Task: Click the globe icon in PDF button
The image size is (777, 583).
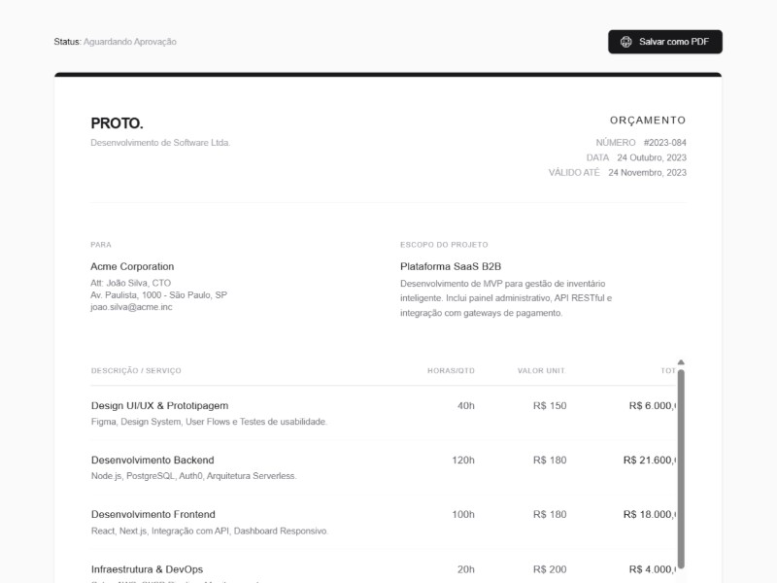Action: 626,42
